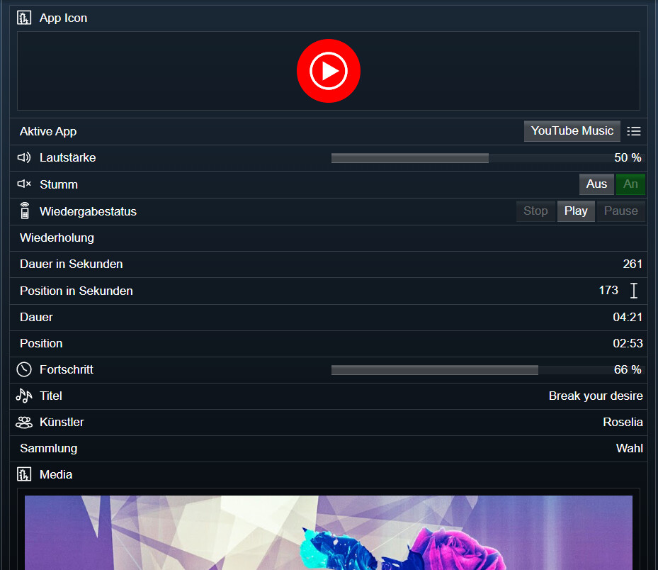Click the Stumm muted speaker icon
Viewport: 658px width, 570px height.
click(24, 184)
